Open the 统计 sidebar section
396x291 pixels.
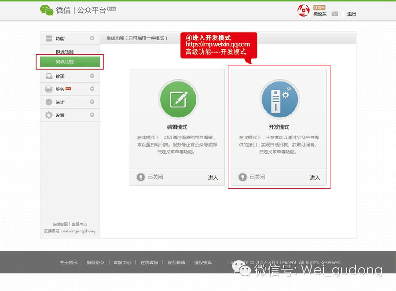coord(70,102)
